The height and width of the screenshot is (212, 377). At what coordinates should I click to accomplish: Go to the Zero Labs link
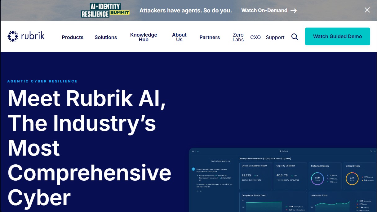(x=238, y=37)
